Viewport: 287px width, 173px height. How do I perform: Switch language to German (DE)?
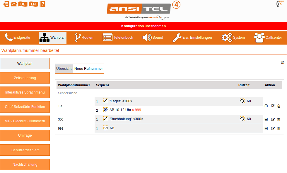pos(23,4)
